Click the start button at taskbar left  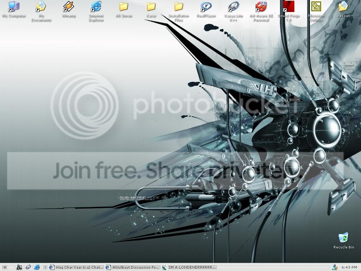click(5, 267)
